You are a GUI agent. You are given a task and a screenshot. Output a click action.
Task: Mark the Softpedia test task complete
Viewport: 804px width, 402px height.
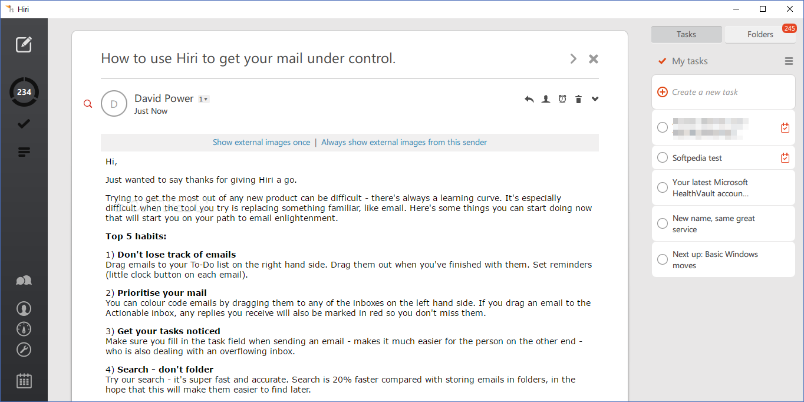coord(663,158)
